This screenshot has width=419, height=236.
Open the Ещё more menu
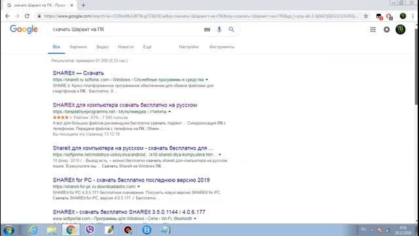[147, 47]
